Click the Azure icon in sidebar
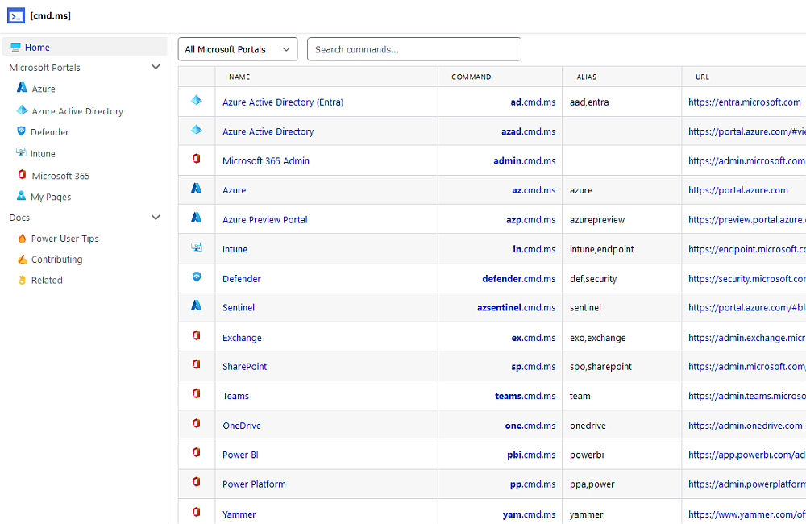Screen dimensions: 806x524 22,88
